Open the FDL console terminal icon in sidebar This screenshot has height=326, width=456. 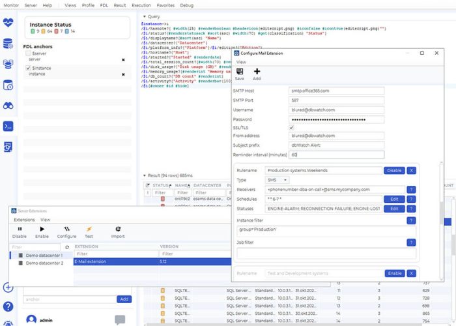coord(8,126)
